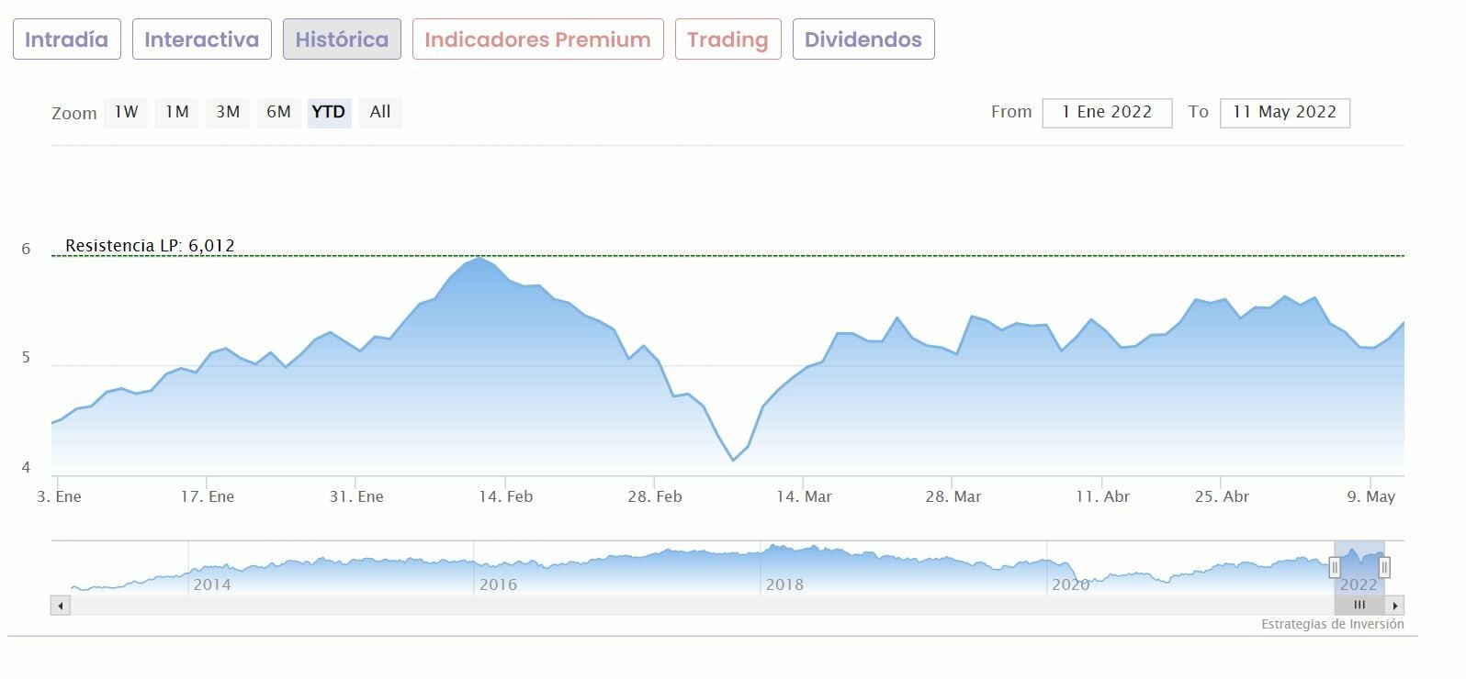The height and width of the screenshot is (679, 1466).
Task: Set zoom range to 1M
Action: [x=176, y=112]
